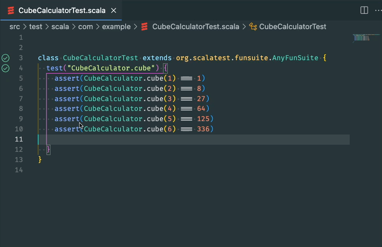Screen dimensions: 382x247
Task: Click the green test-passed gutter icon on line 3
Action: pos(6,57)
